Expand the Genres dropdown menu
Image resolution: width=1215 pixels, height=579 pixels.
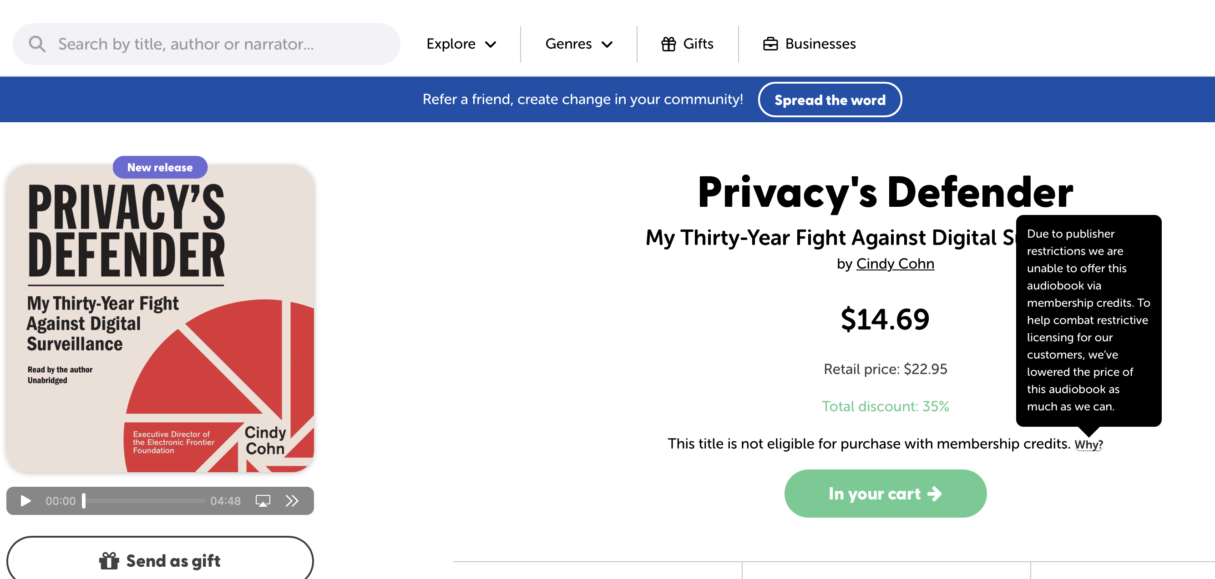(x=579, y=44)
